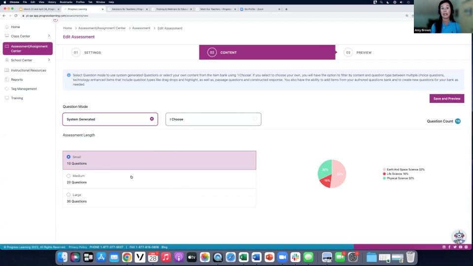Open Assessment/Assignment Center sidebar item
This screenshot has width=473, height=266.
[28, 49]
